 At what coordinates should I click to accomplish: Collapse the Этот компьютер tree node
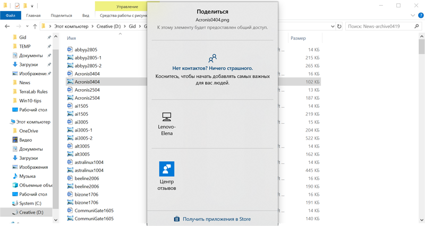(x=5, y=122)
